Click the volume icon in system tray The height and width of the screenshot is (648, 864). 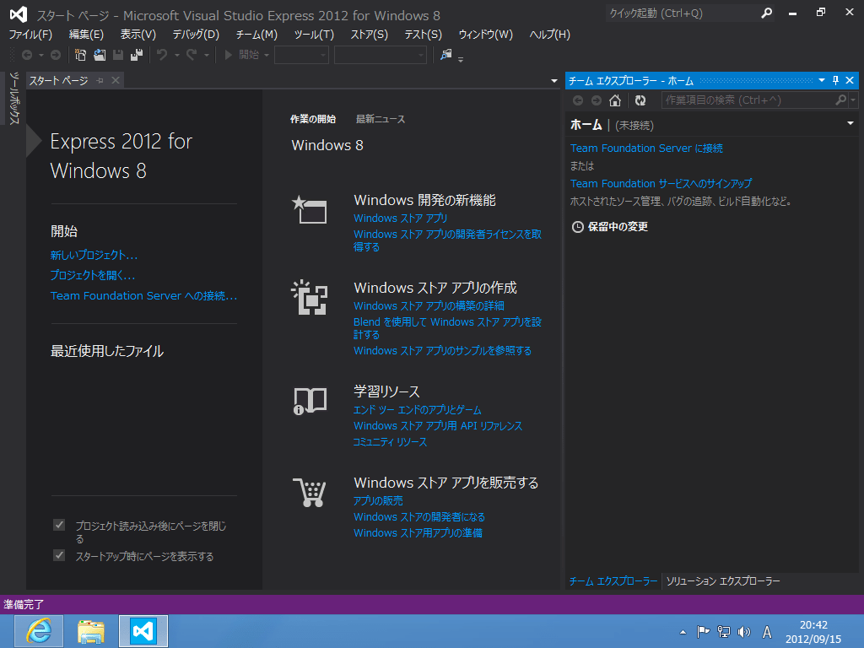[744, 632]
